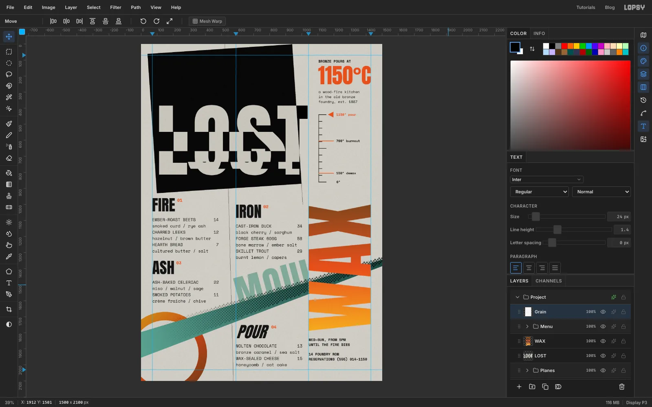Switch to the Channels tab
Image resolution: width=652 pixels, height=407 pixels.
click(548, 281)
